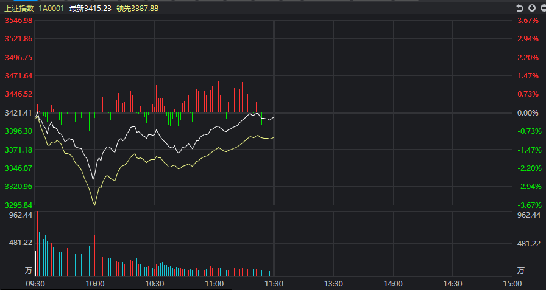Click the 3320.96 price axis label
The width and height of the screenshot is (546, 290).
[x=19, y=187]
